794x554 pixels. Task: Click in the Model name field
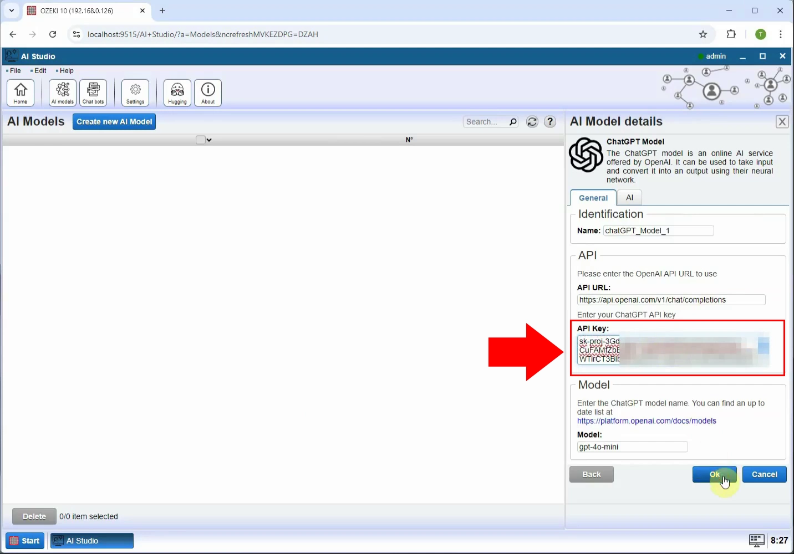tap(632, 447)
